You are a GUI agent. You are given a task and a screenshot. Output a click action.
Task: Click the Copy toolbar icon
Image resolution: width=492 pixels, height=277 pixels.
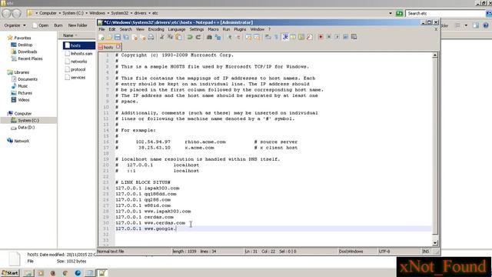[171, 37]
